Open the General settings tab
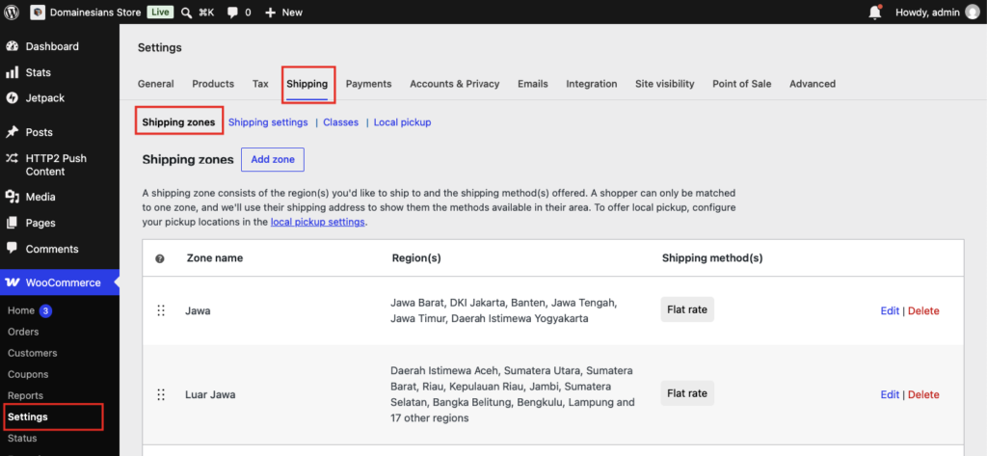987x456 pixels. coord(155,84)
